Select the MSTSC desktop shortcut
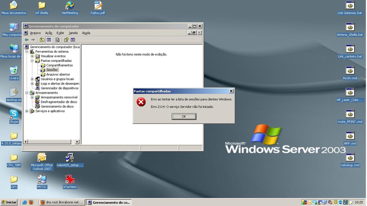This screenshot has width=367, height=206. point(42,182)
